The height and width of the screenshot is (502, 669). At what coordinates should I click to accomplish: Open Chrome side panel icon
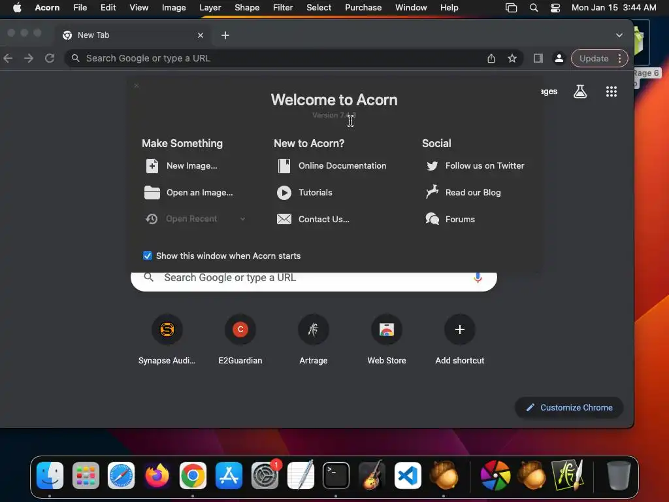[x=538, y=58]
